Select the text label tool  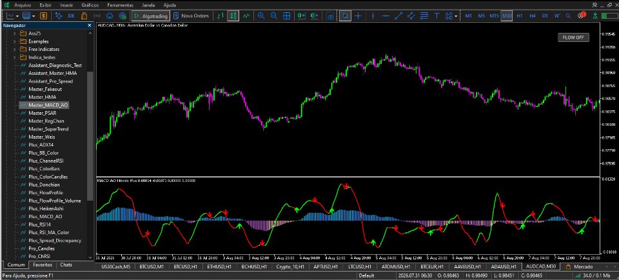[437, 15]
